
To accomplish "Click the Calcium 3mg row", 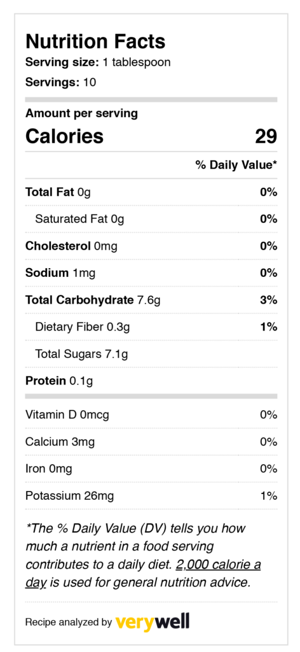I will point(151,442).
